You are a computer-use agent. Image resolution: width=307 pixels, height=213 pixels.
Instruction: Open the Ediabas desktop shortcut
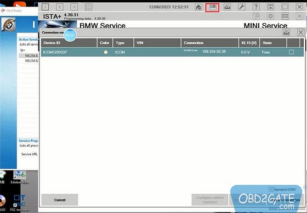point(20,177)
